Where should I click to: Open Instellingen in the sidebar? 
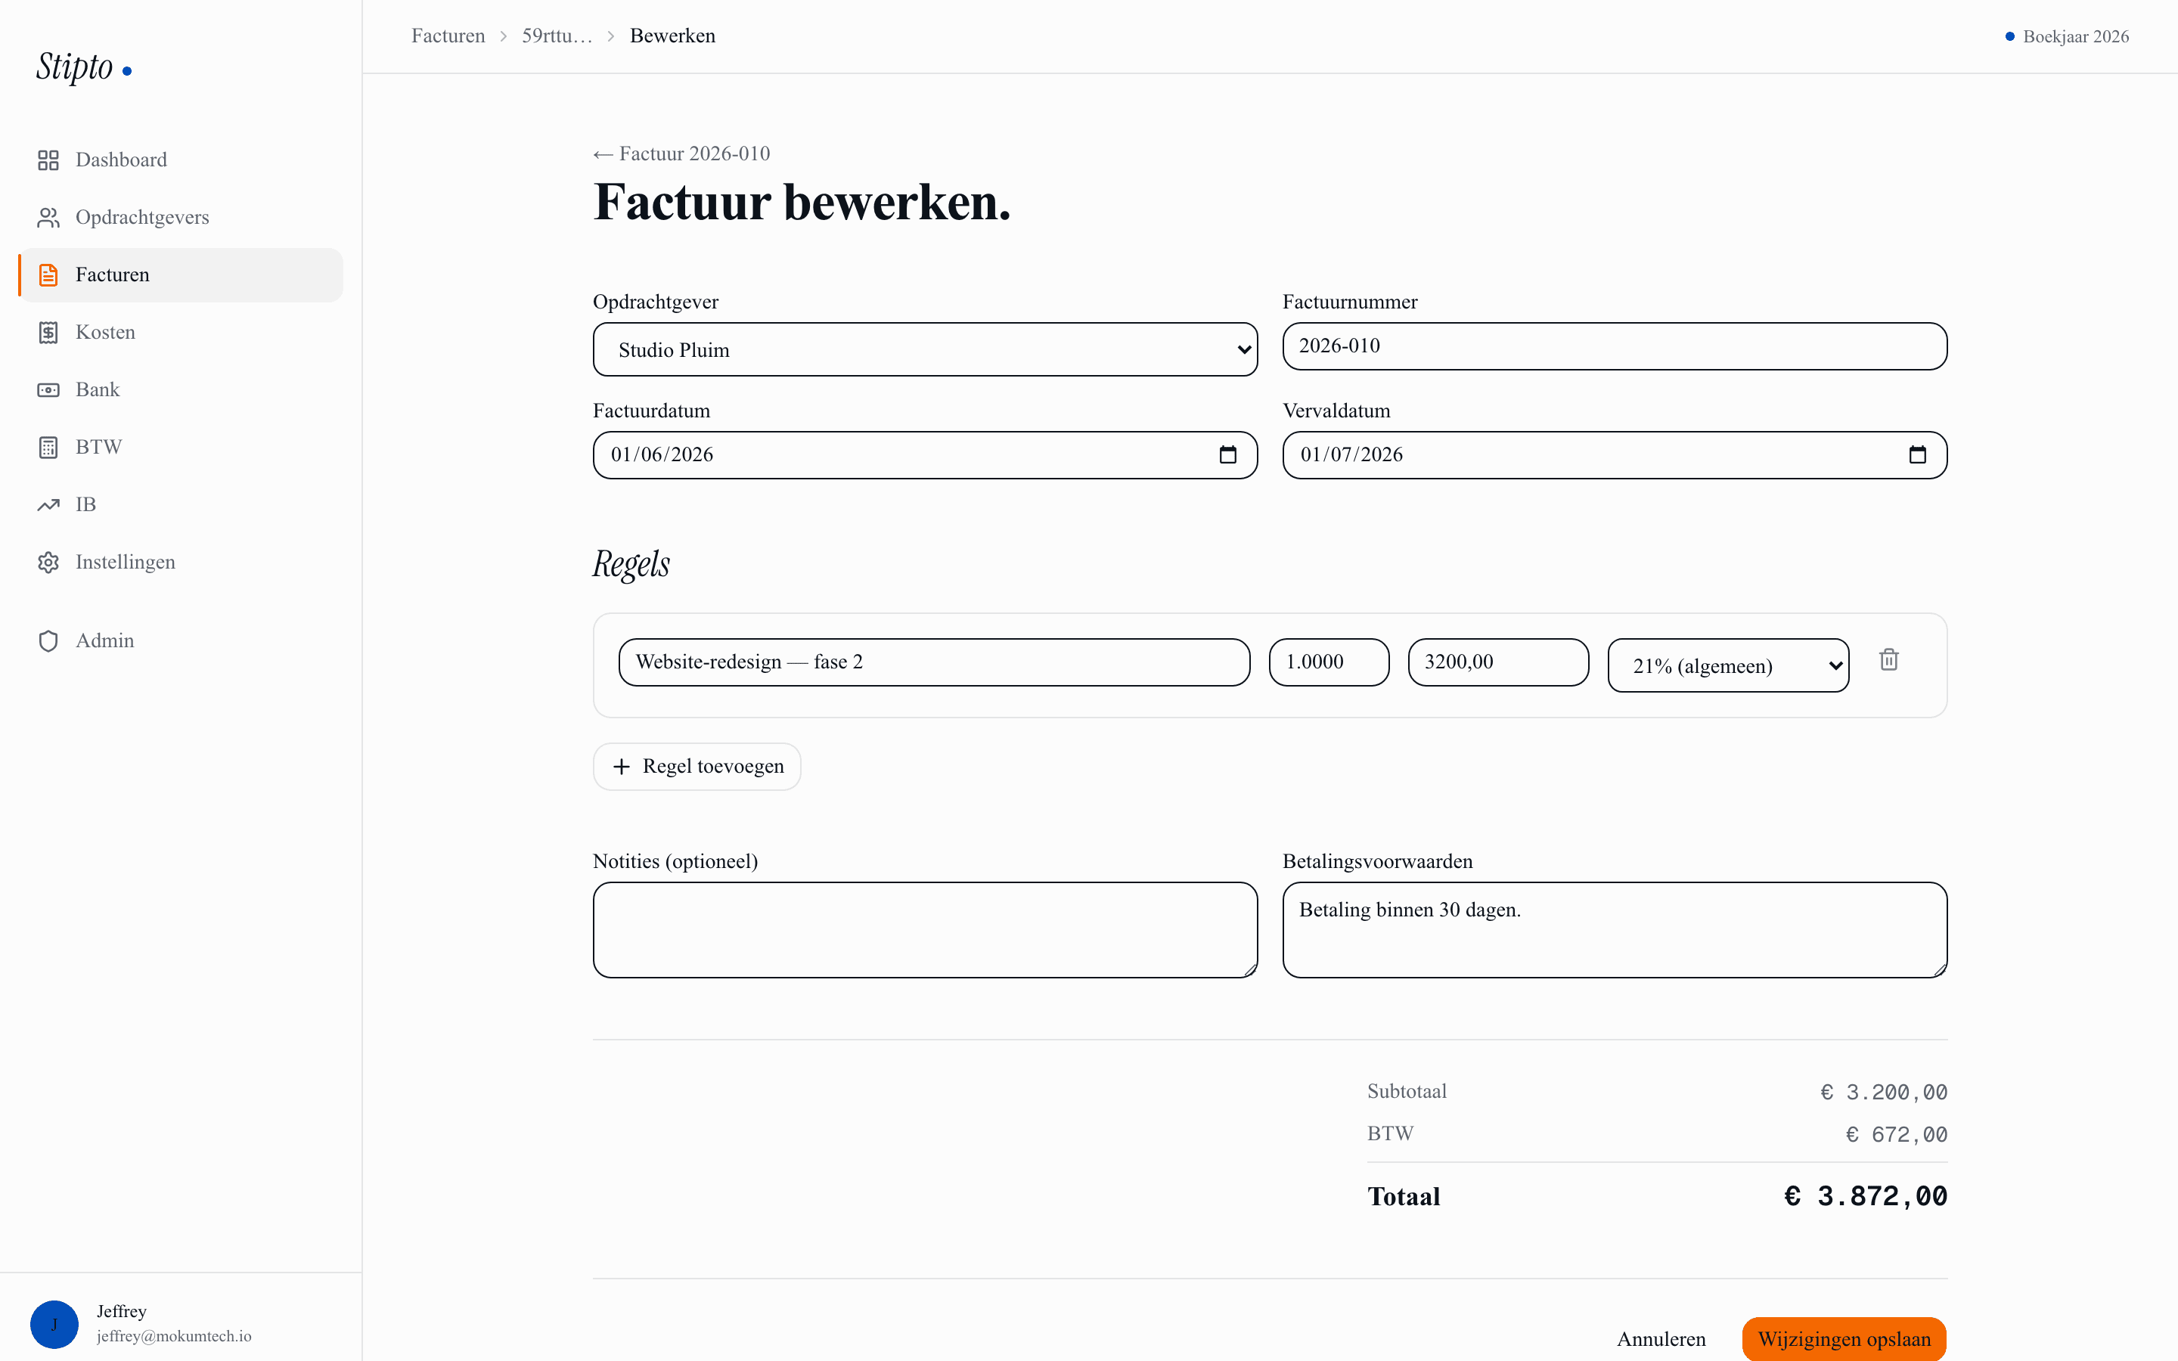click(181, 563)
